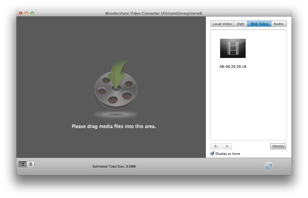Switch to the compact list view icon

[x=30, y=164]
